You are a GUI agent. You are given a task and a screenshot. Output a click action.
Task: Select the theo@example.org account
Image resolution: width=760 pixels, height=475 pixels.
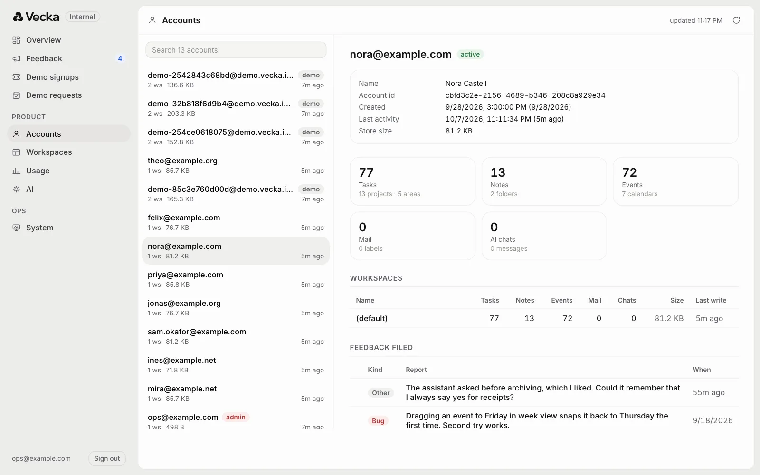pyautogui.click(x=236, y=165)
